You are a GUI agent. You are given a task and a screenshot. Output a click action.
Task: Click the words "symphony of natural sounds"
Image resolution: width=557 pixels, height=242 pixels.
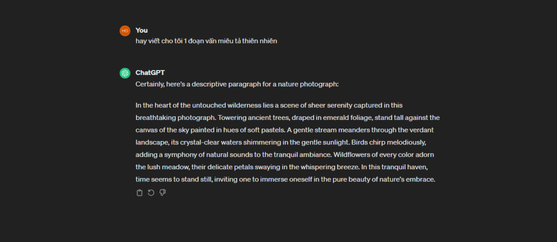[196, 154]
